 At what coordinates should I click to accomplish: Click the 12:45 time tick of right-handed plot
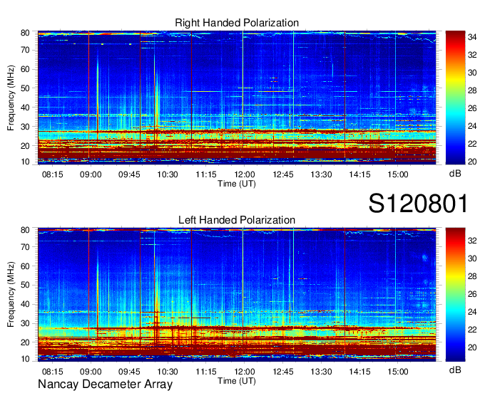pos(282,174)
